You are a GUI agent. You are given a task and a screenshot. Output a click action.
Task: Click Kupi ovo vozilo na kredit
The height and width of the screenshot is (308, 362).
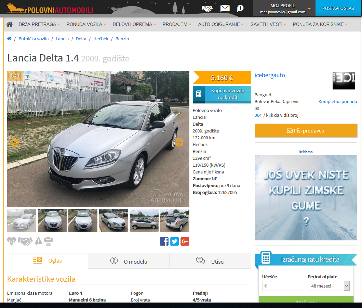222,94
